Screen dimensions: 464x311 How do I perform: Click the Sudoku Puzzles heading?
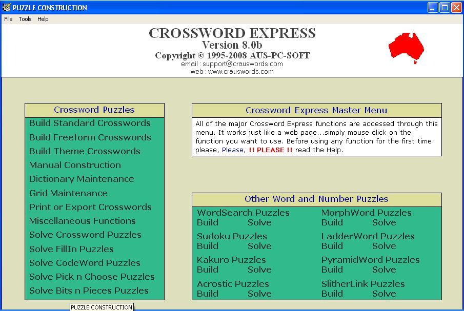(x=232, y=236)
